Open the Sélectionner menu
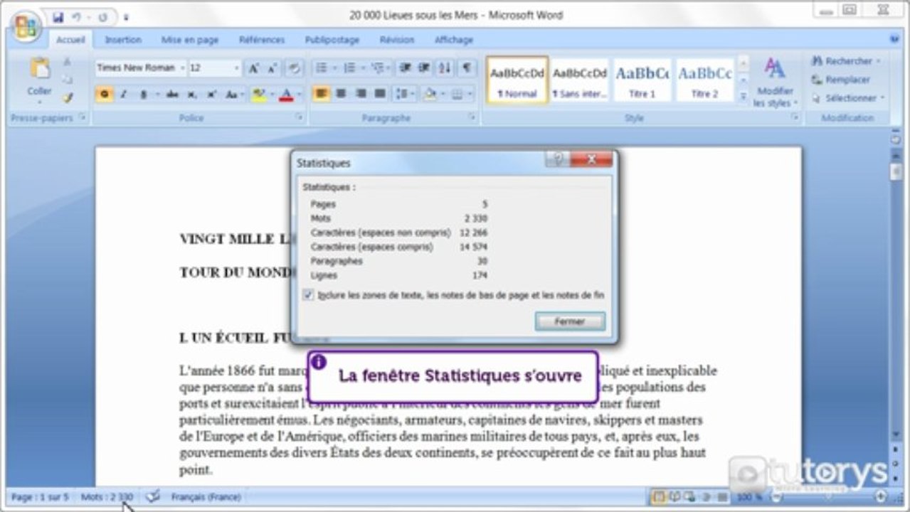The image size is (910, 512). [x=848, y=98]
